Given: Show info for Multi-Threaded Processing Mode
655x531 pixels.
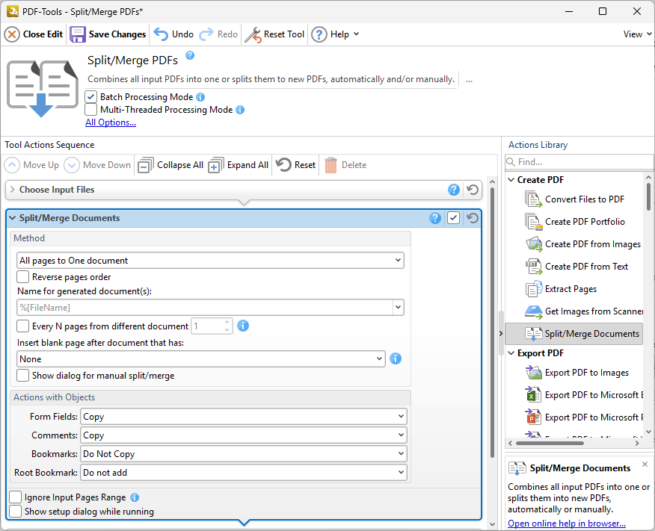Looking at the screenshot, I should tap(240, 110).
